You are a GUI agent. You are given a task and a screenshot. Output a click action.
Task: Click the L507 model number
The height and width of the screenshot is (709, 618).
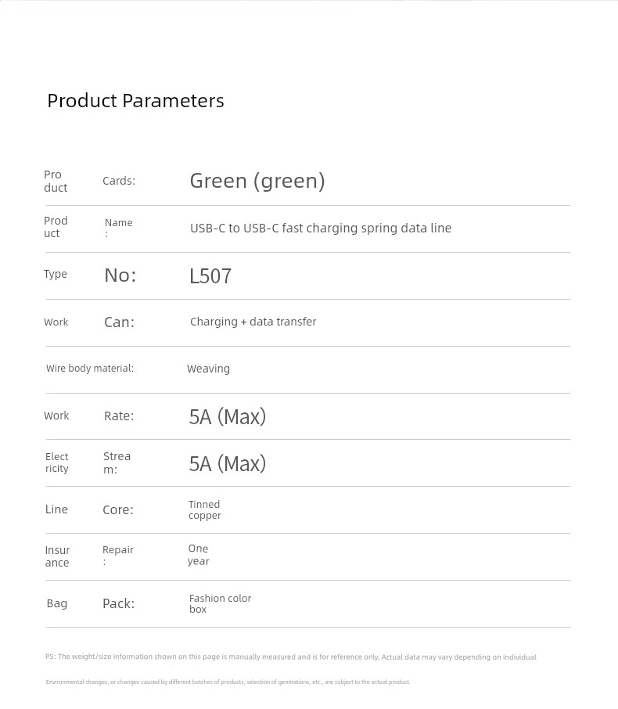(210, 275)
